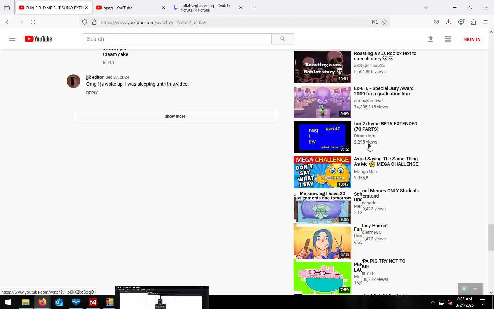The image size is (494, 309).
Task: Open File Explorer from the taskbar
Action: [26, 302]
